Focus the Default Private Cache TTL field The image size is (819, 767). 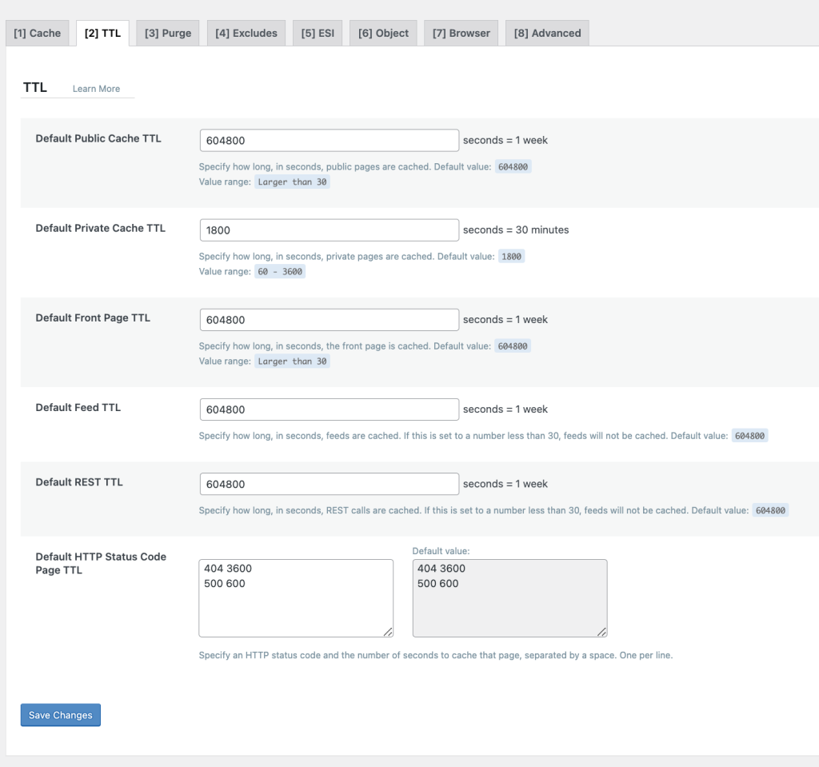click(329, 230)
